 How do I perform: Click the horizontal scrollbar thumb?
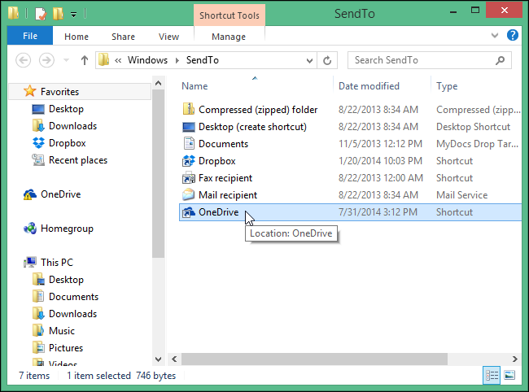click(314, 359)
